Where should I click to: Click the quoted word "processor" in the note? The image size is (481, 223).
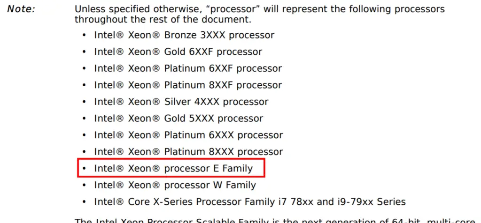234,9
